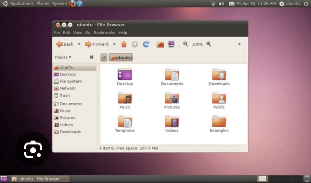311x183 pixels.
Task: Open the Computer toolbar icon
Action: (x=171, y=44)
